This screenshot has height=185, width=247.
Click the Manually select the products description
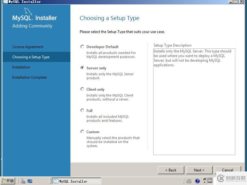click(x=113, y=142)
